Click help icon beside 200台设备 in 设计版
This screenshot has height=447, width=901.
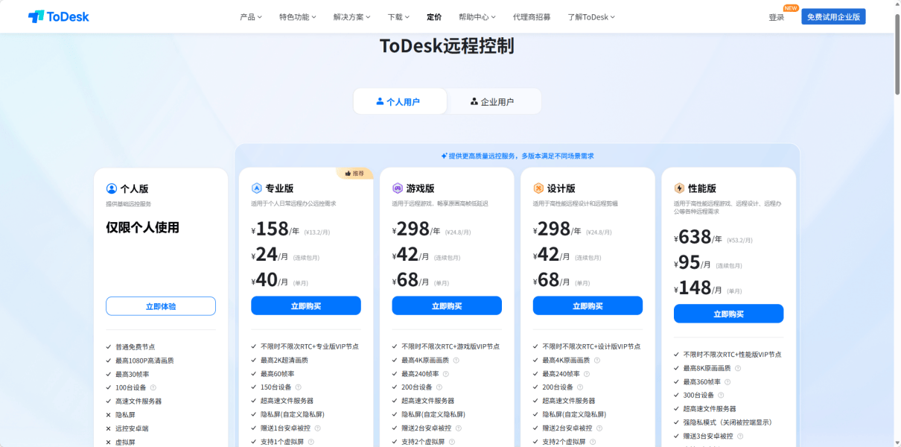(x=580, y=387)
